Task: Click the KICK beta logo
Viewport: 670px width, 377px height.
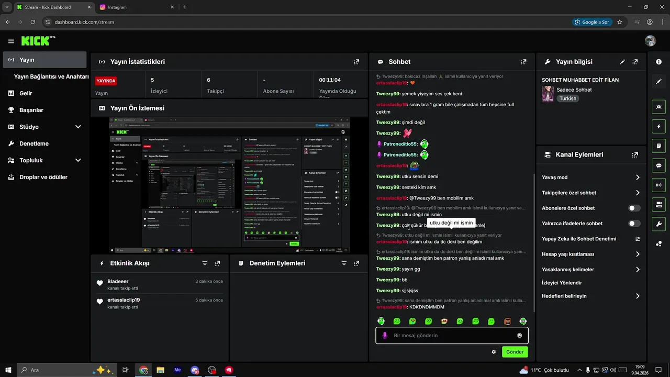Action: point(38,41)
